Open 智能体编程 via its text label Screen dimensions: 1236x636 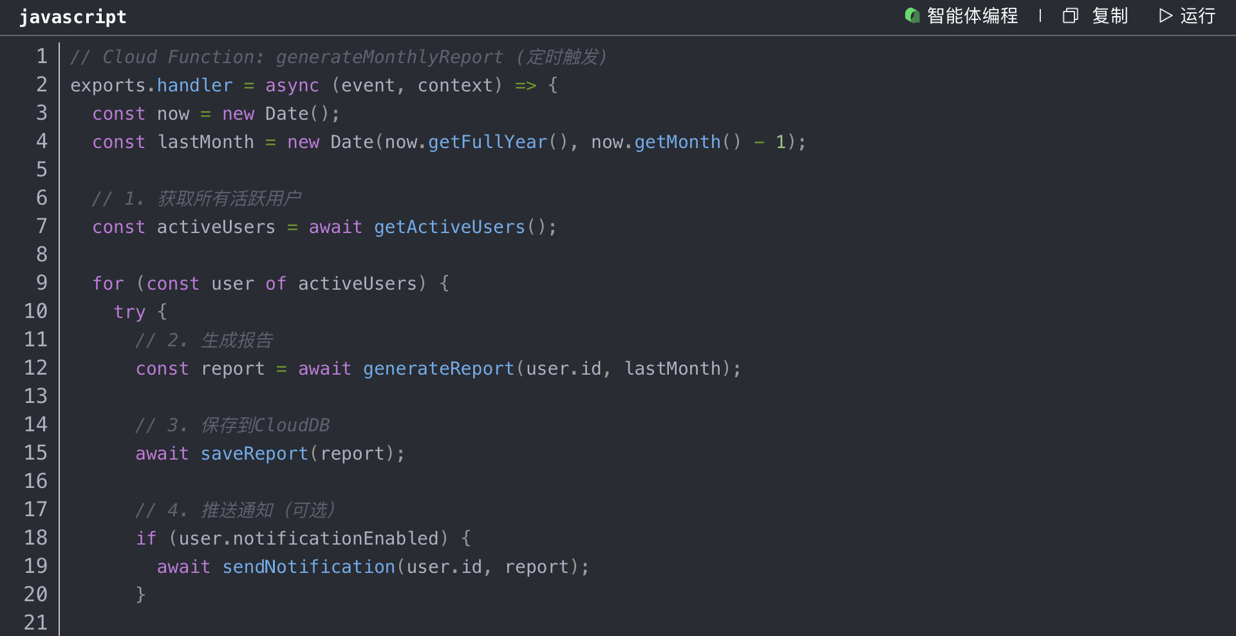[x=972, y=15]
